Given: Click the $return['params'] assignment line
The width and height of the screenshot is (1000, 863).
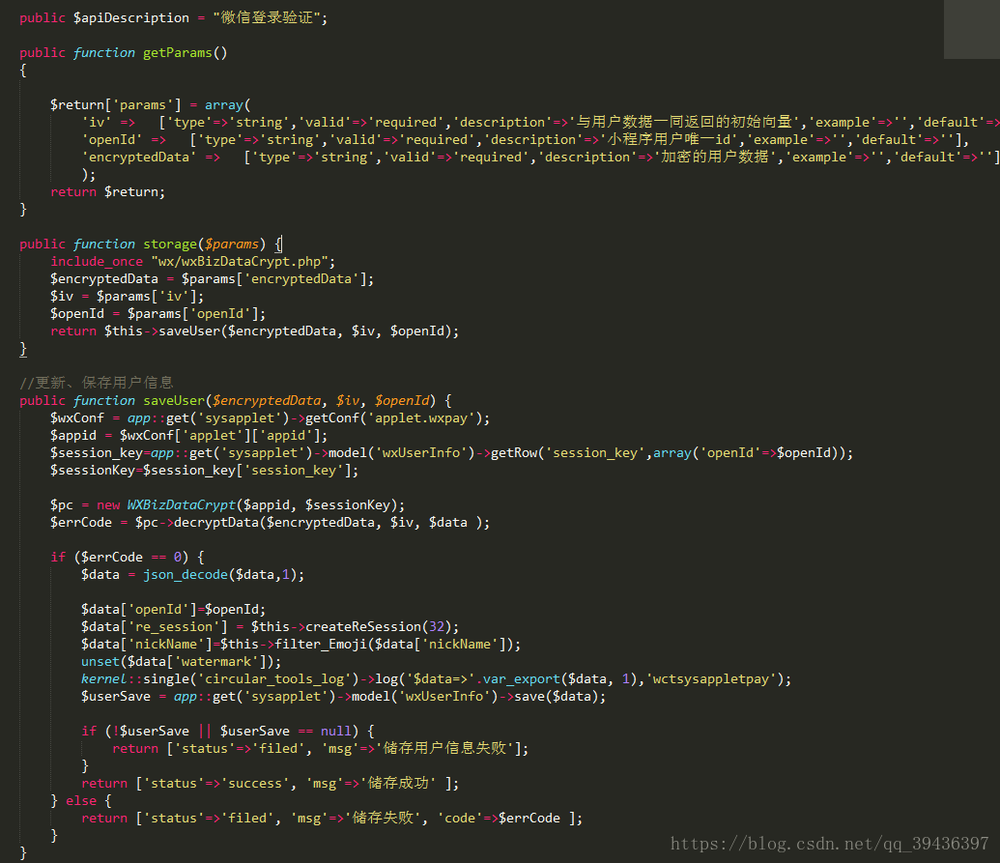Looking at the screenshot, I should (x=151, y=104).
